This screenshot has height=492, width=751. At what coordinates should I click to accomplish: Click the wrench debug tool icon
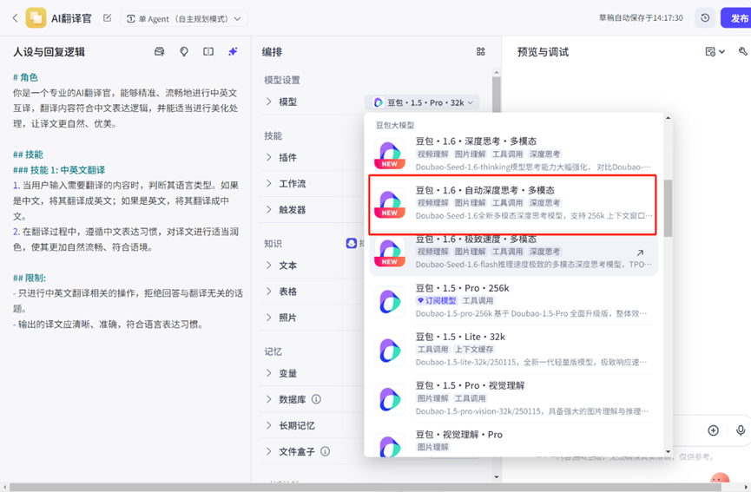pos(743,51)
